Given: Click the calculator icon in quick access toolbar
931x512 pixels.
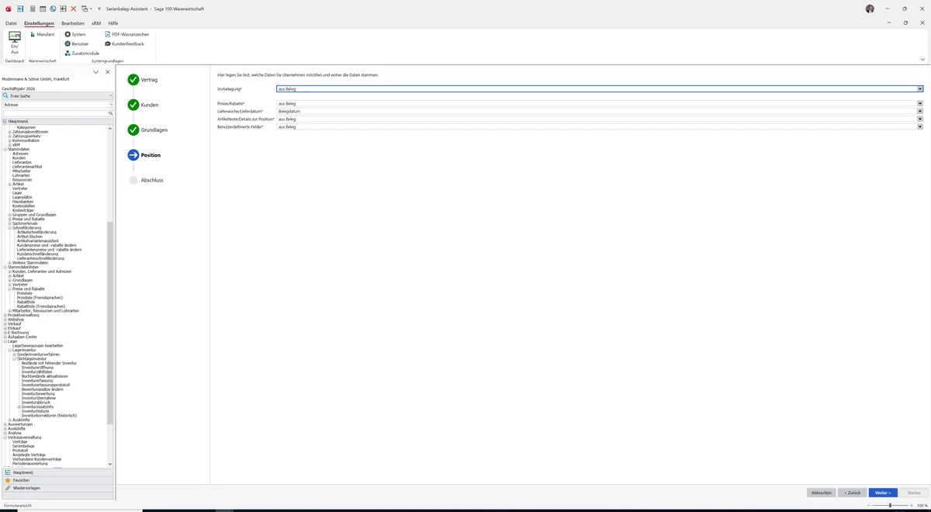Looking at the screenshot, I should (x=32, y=9).
